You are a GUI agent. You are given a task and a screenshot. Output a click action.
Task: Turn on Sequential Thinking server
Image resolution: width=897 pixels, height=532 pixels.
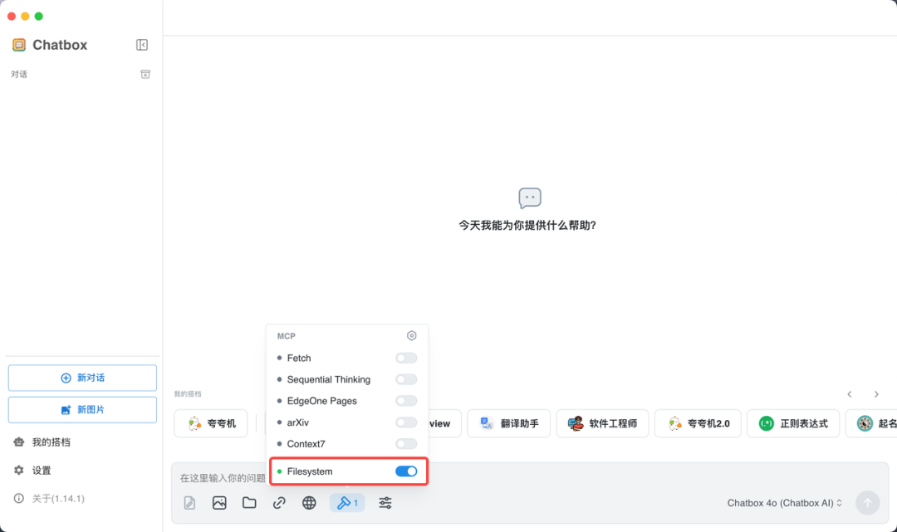tap(406, 379)
